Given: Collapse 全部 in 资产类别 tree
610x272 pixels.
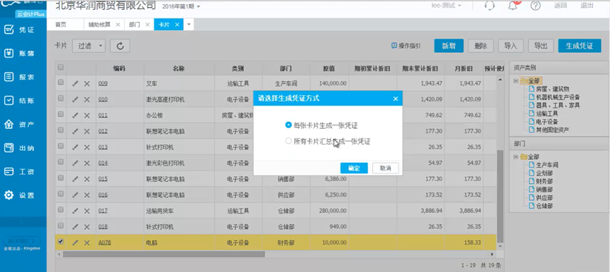Looking at the screenshot, I should (516, 81).
